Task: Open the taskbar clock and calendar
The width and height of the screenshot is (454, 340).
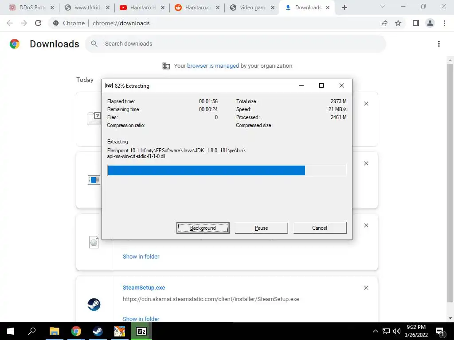Action: tap(416, 331)
